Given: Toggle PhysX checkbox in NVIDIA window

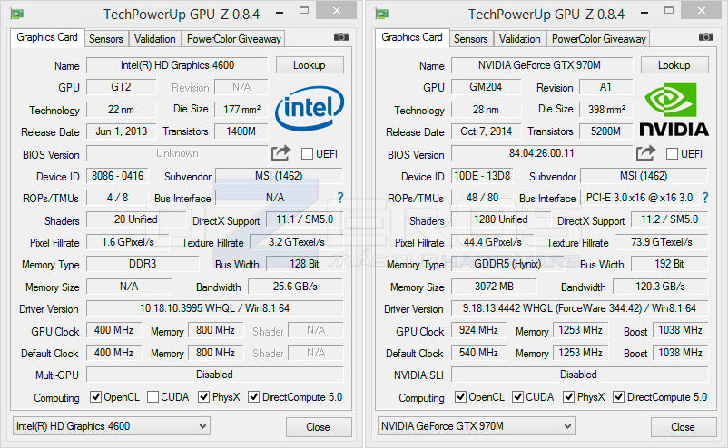Looking at the screenshot, I should pyautogui.click(x=568, y=397).
